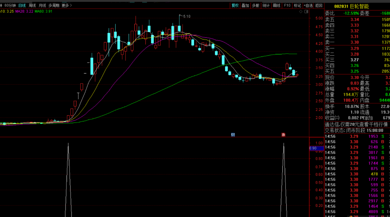Click the small square panel icon at chart top-right
This screenshot has width=390, height=217.
tap(306, 11)
